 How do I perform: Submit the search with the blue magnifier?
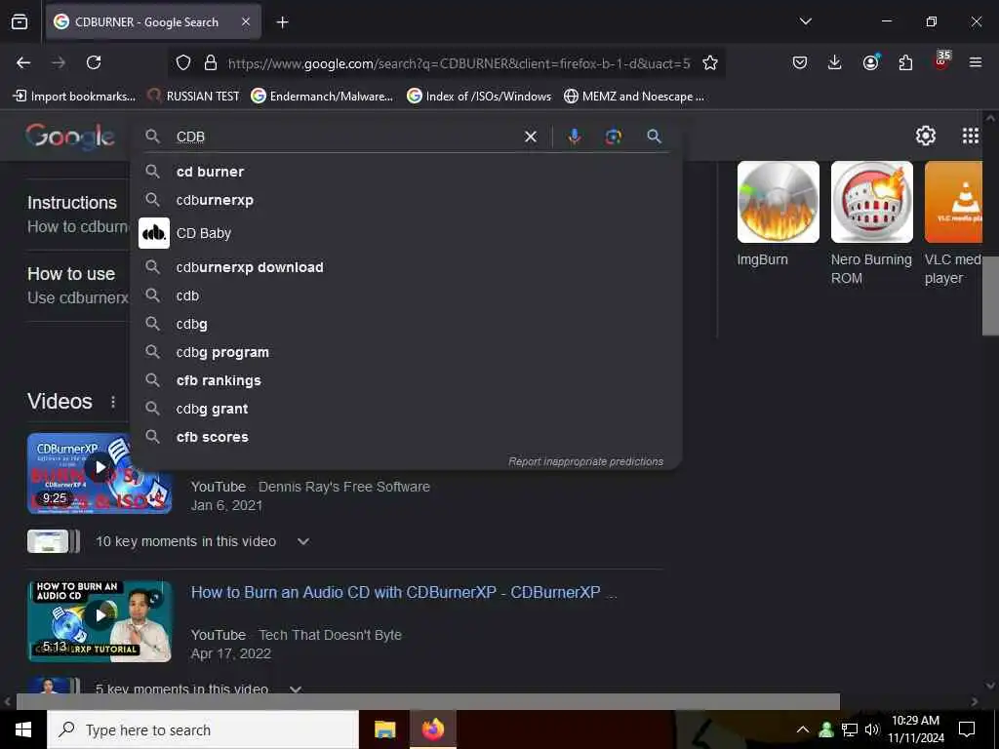[x=654, y=136]
